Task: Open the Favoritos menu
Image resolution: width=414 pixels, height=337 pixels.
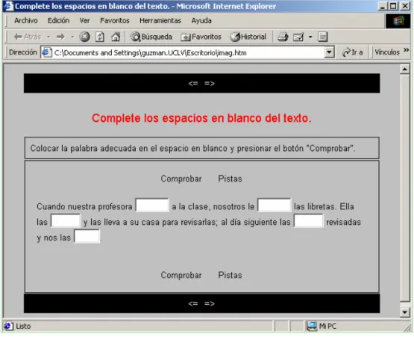Action: coord(115,20)
